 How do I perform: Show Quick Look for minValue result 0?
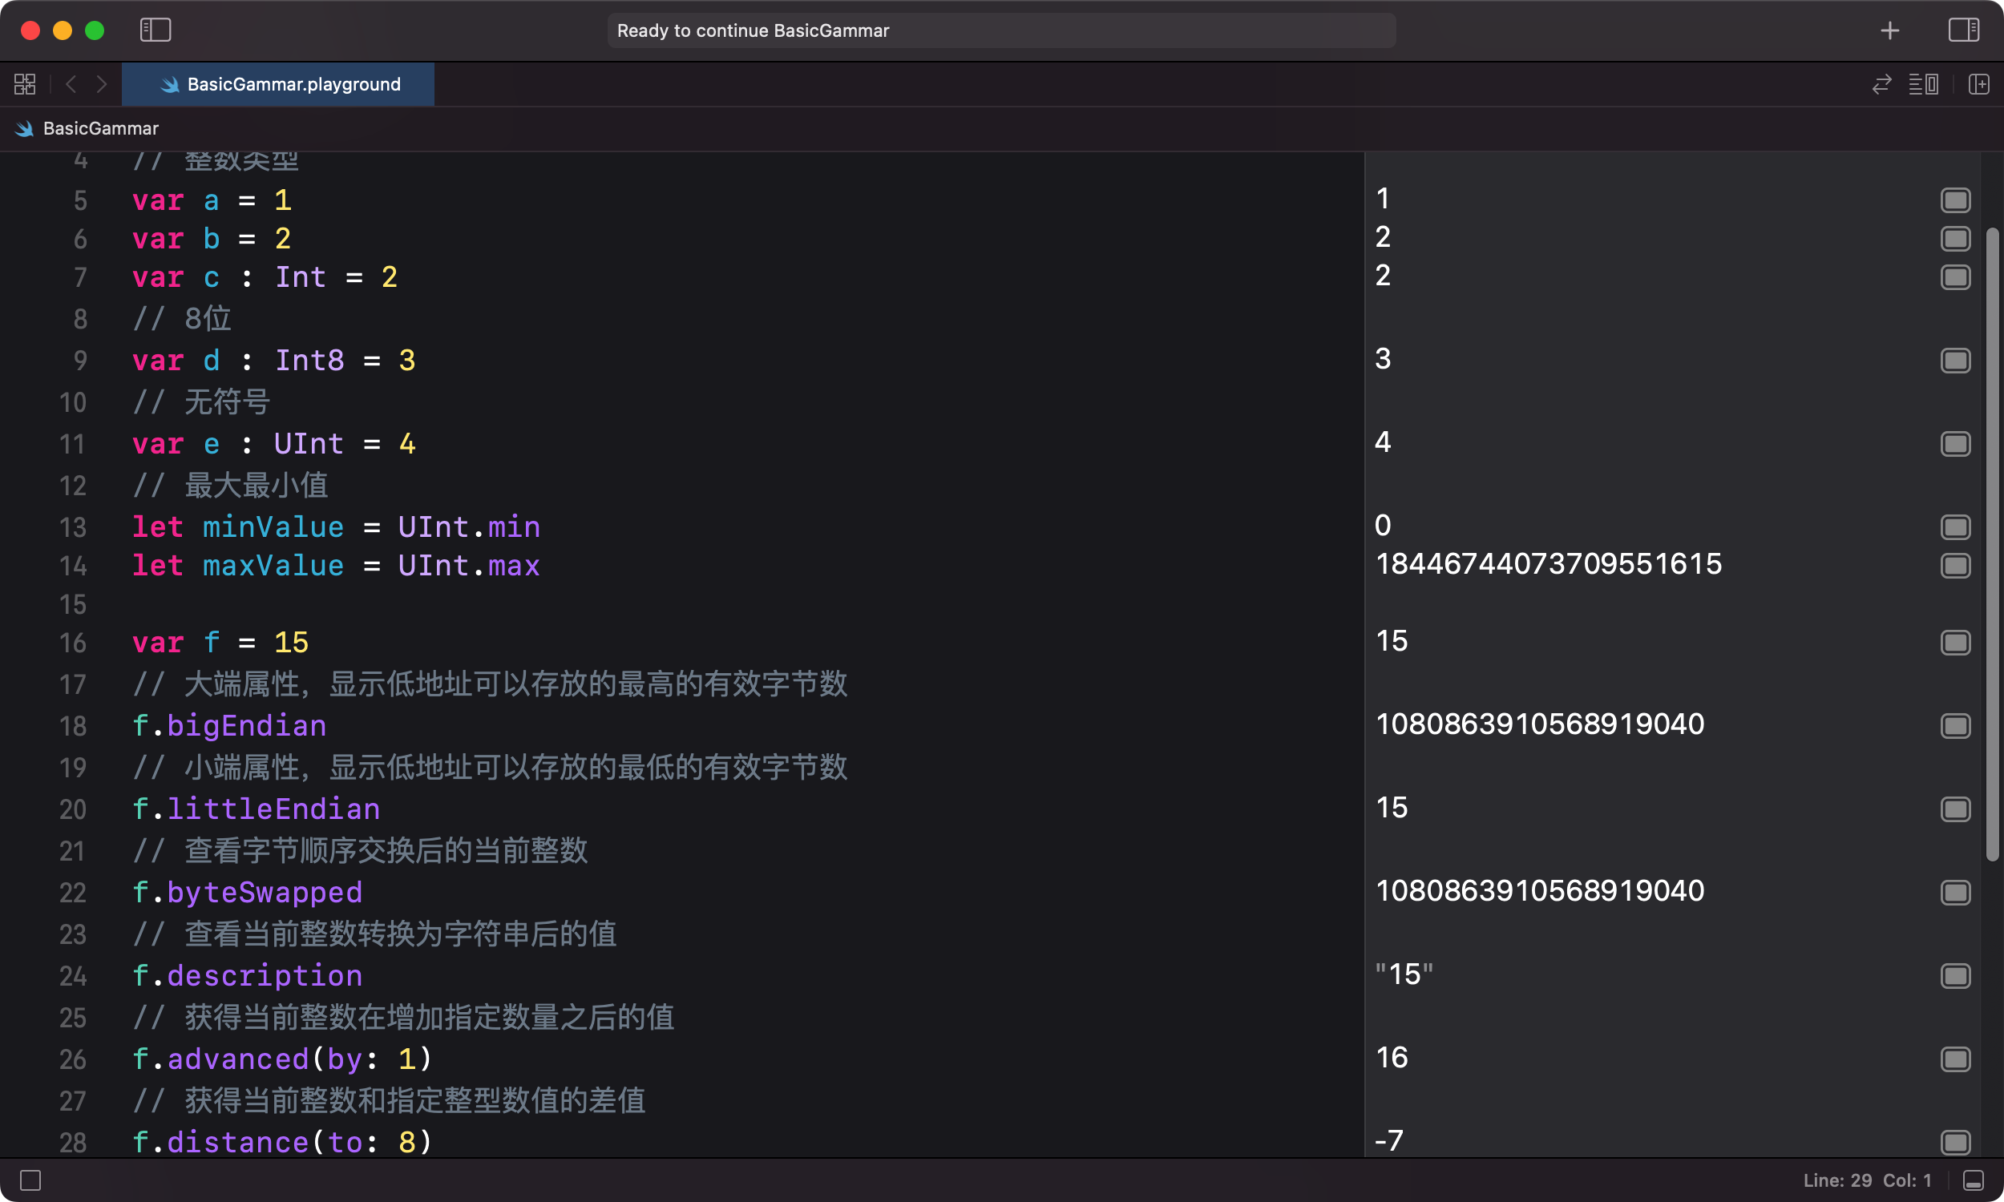coord(1955,527)
